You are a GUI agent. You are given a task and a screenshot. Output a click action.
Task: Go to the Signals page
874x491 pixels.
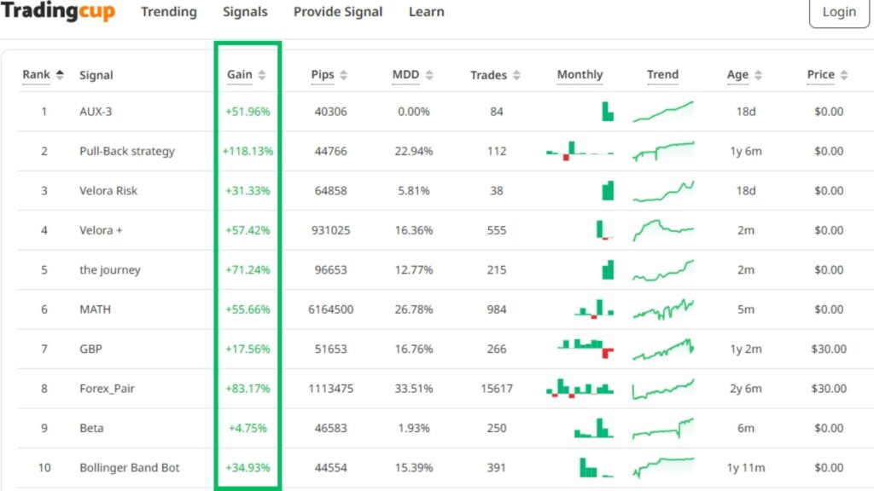coord(245,12)
